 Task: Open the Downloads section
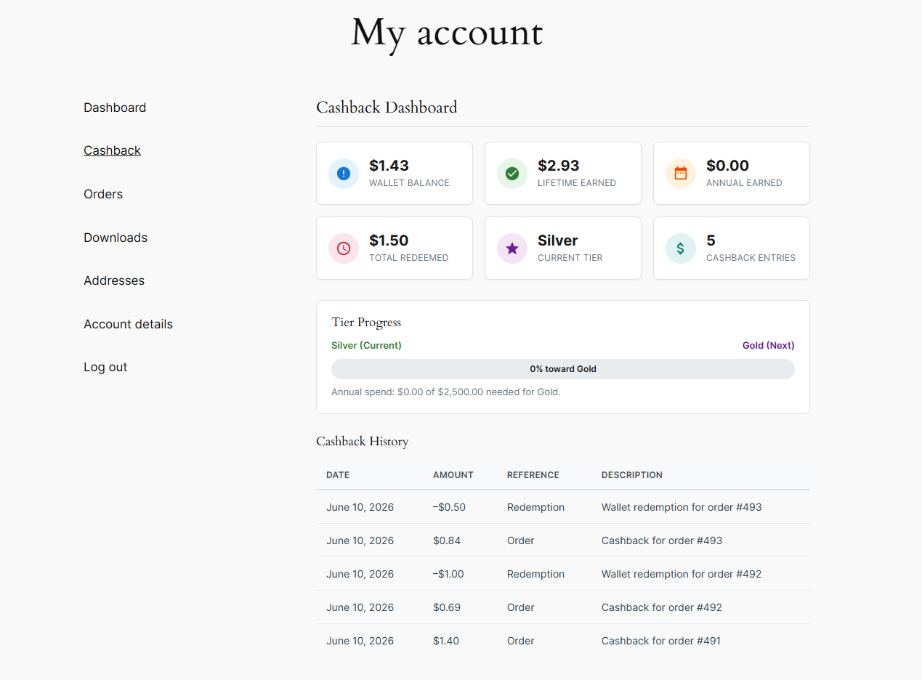coord(116,238)
